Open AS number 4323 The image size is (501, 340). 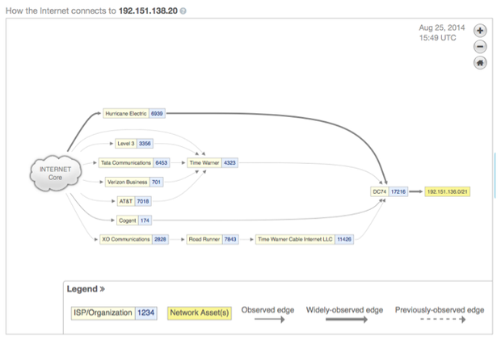click(229, 163)
